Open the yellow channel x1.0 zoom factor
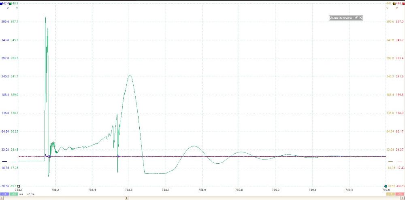This screenshot has width=405, height=200. 391,194
